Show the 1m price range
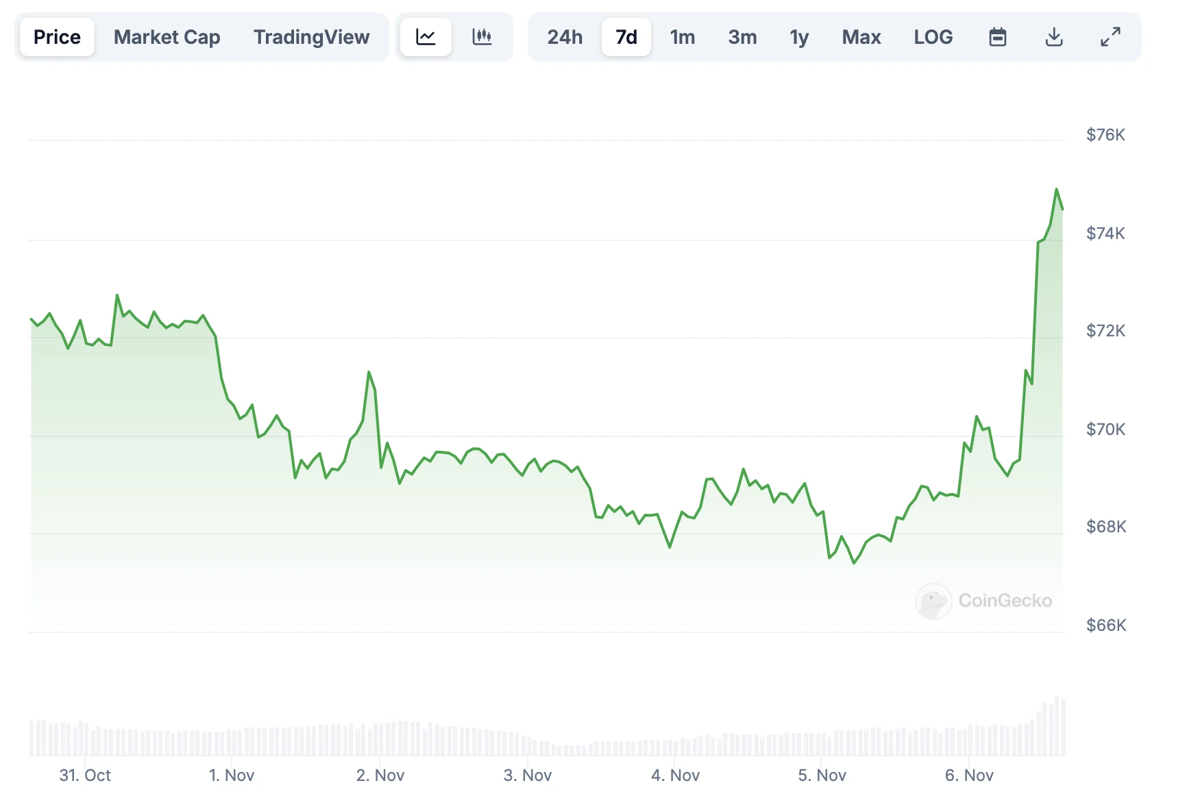The image size is (1187, 807). click(x=682, y=37)
